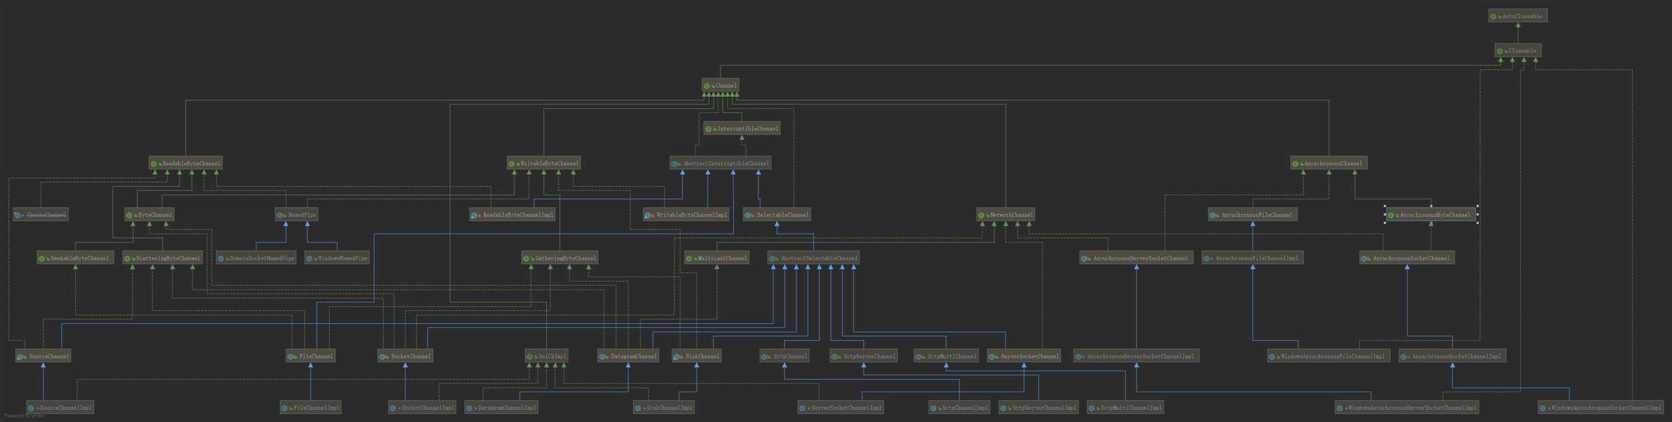Screen dimensions: 1672x422
Task: Select the SinkChannelImpl node
Action: click(x=664, y=407)
